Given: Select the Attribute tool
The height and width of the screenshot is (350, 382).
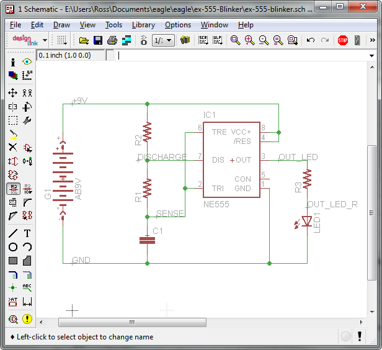Looking at the screenshot, I should click(13, 302).
